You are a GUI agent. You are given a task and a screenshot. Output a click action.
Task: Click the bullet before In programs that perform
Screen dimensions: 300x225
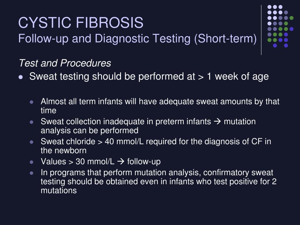pyautogui.click(x=32, y=173)
